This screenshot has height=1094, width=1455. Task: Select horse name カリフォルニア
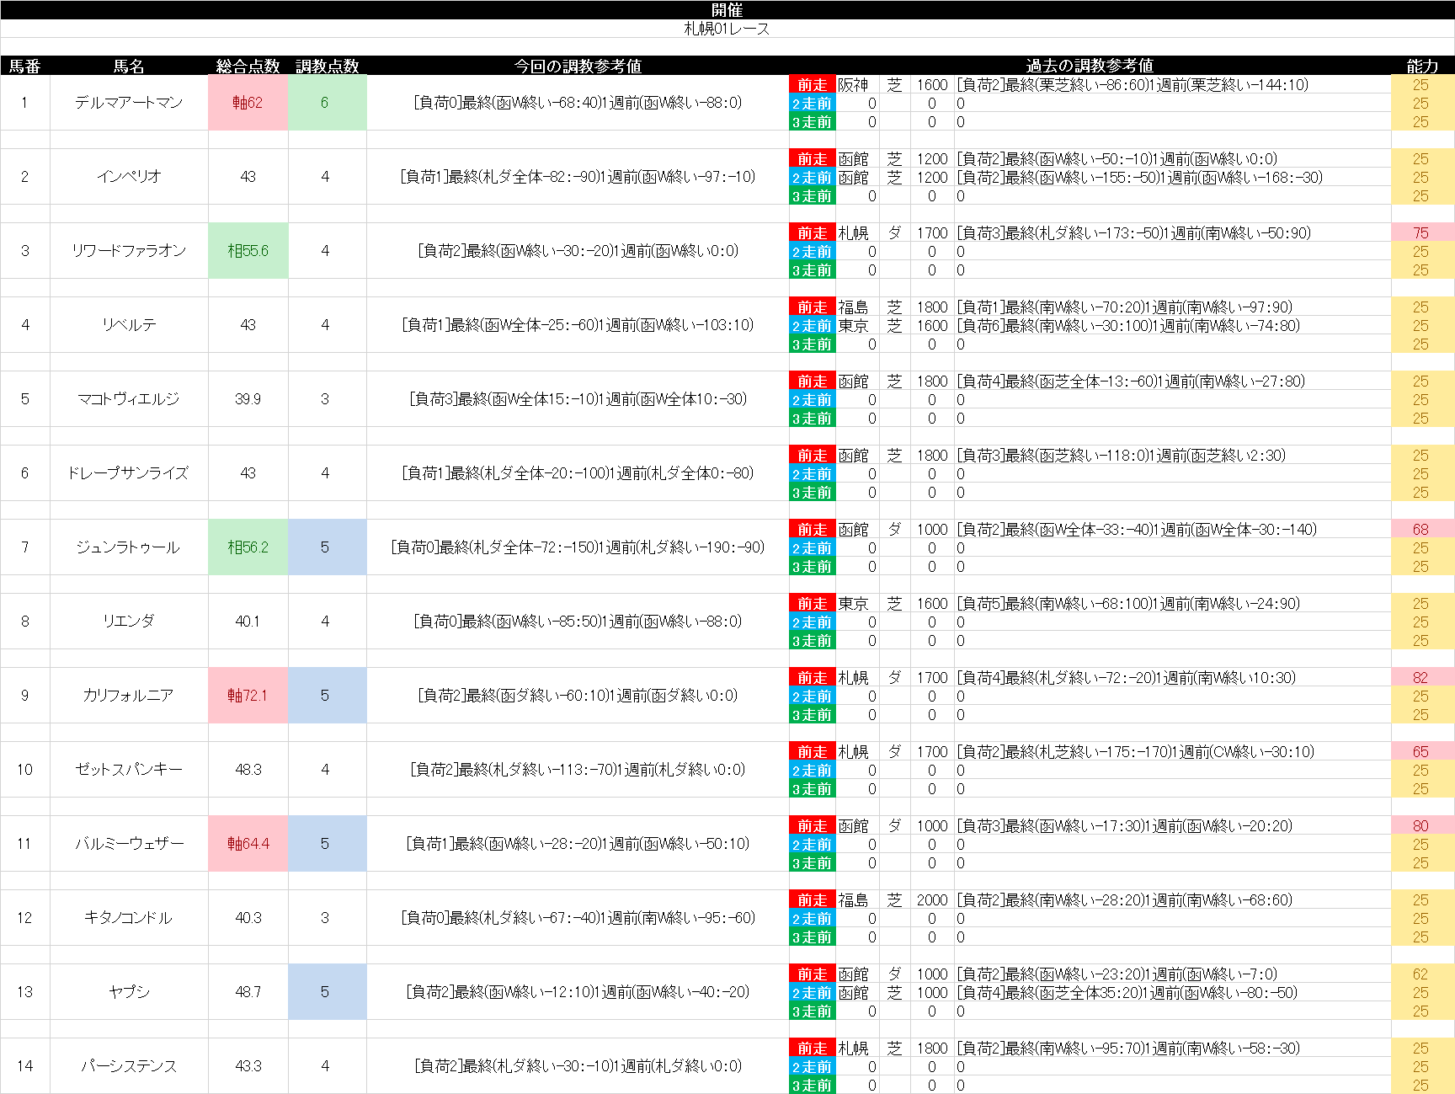click(x=129, y=696)
